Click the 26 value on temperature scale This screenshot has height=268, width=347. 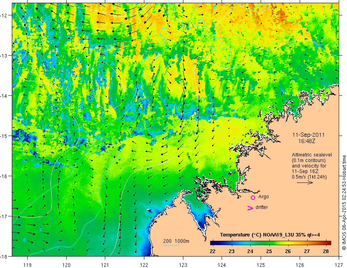tap(288, 251)
